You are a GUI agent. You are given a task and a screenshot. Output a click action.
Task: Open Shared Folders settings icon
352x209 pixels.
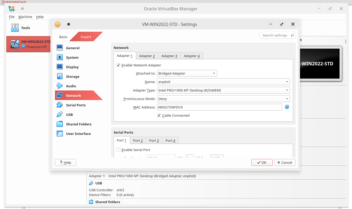click(59, 124)
